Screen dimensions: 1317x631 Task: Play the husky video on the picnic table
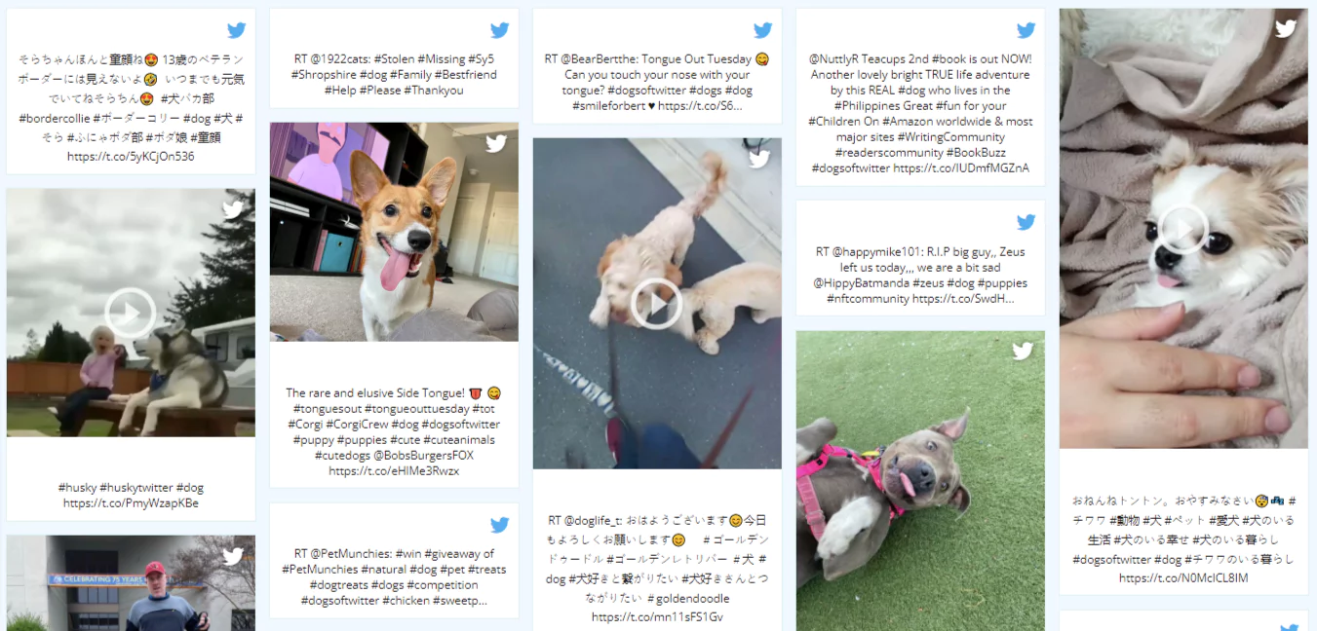(130, 313)
